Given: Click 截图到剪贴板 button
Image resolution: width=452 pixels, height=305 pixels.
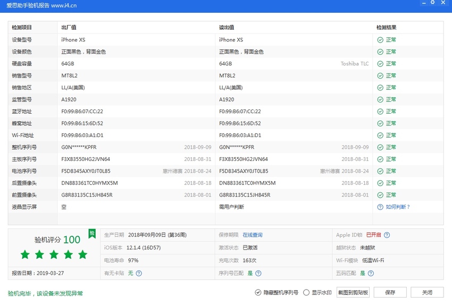Looking at the screenshot, I should click(353, 293).
